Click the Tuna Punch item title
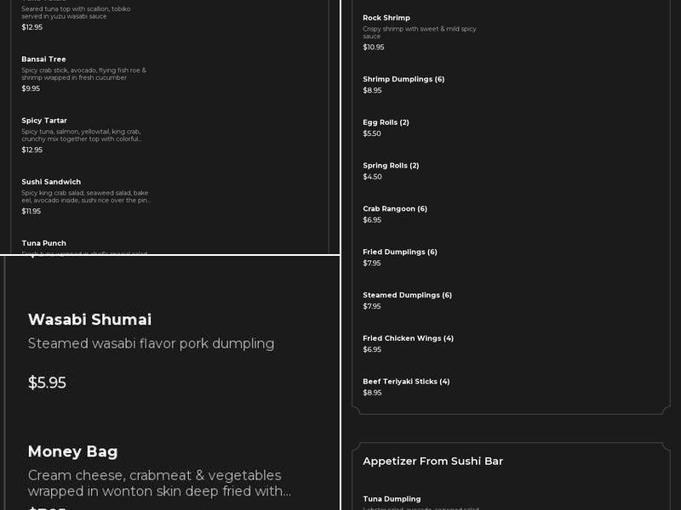Viewport: 681px width, 510px height. pos(43,243)
